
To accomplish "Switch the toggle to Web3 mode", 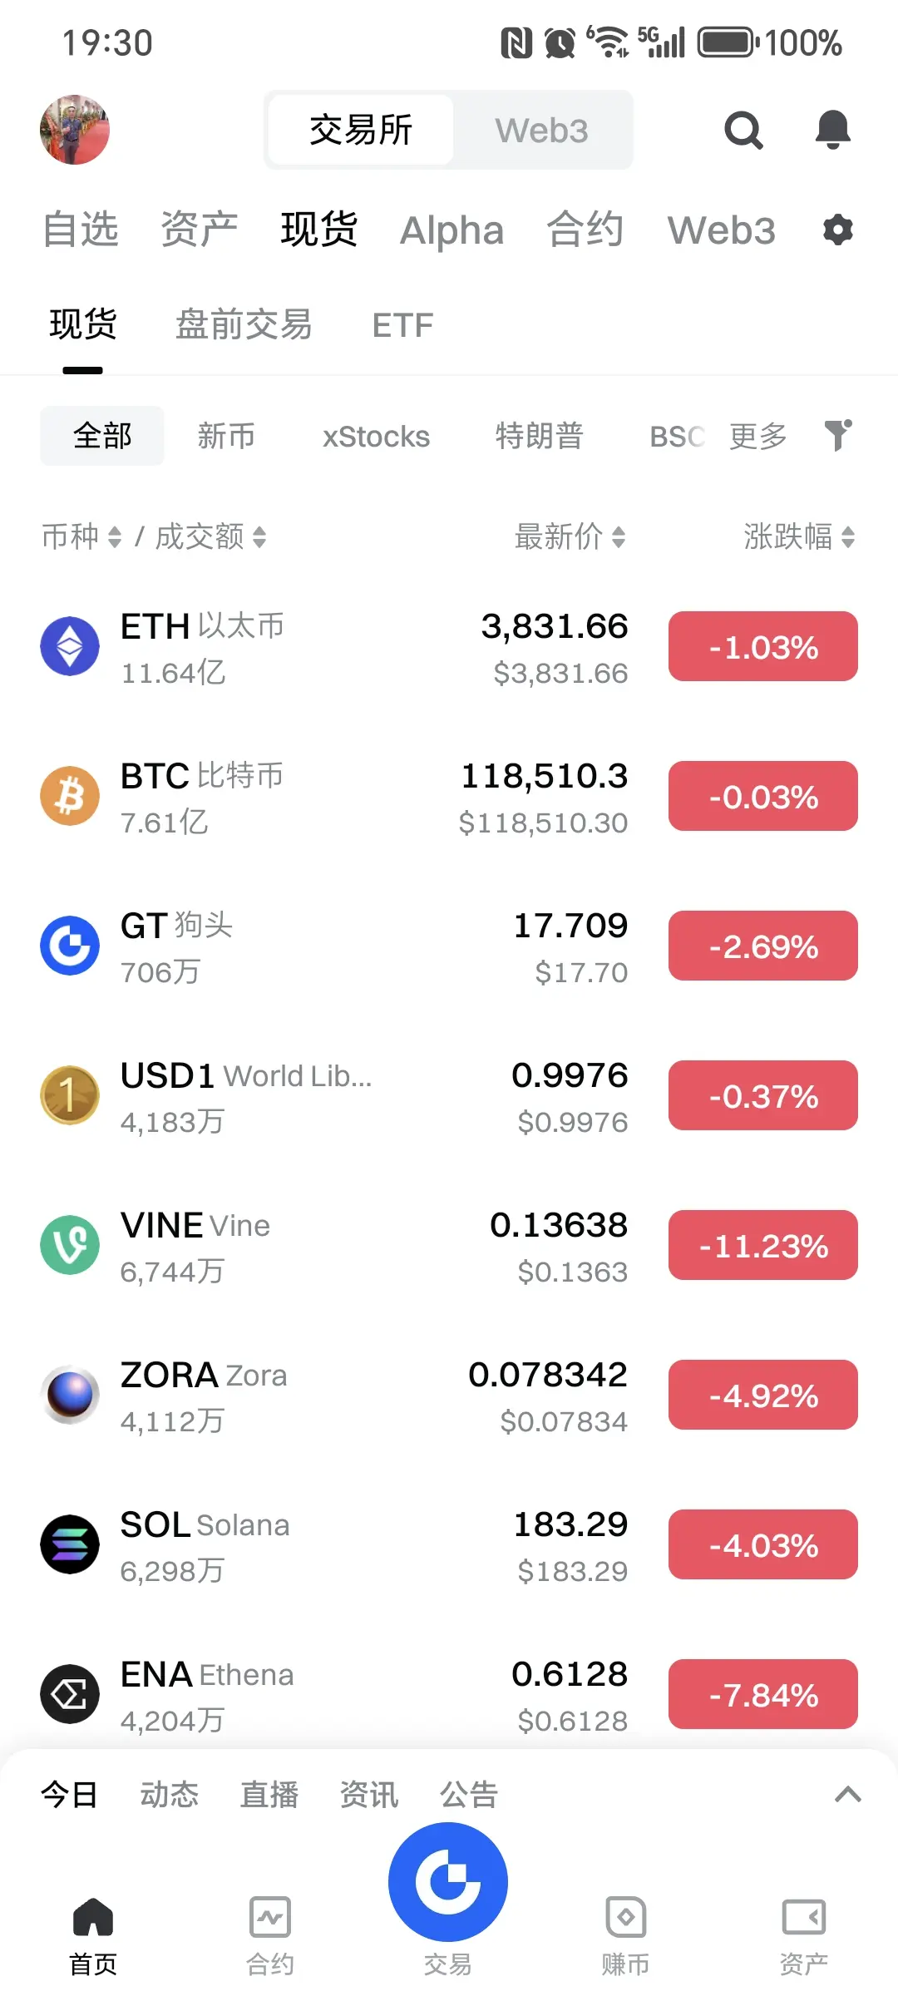I will pos(542,131).
